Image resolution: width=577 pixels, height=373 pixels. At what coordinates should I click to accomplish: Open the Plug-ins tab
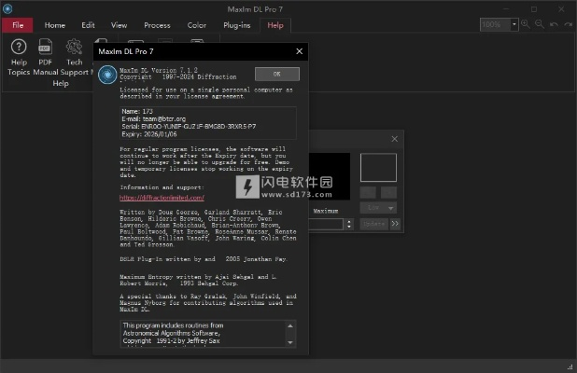235,25
